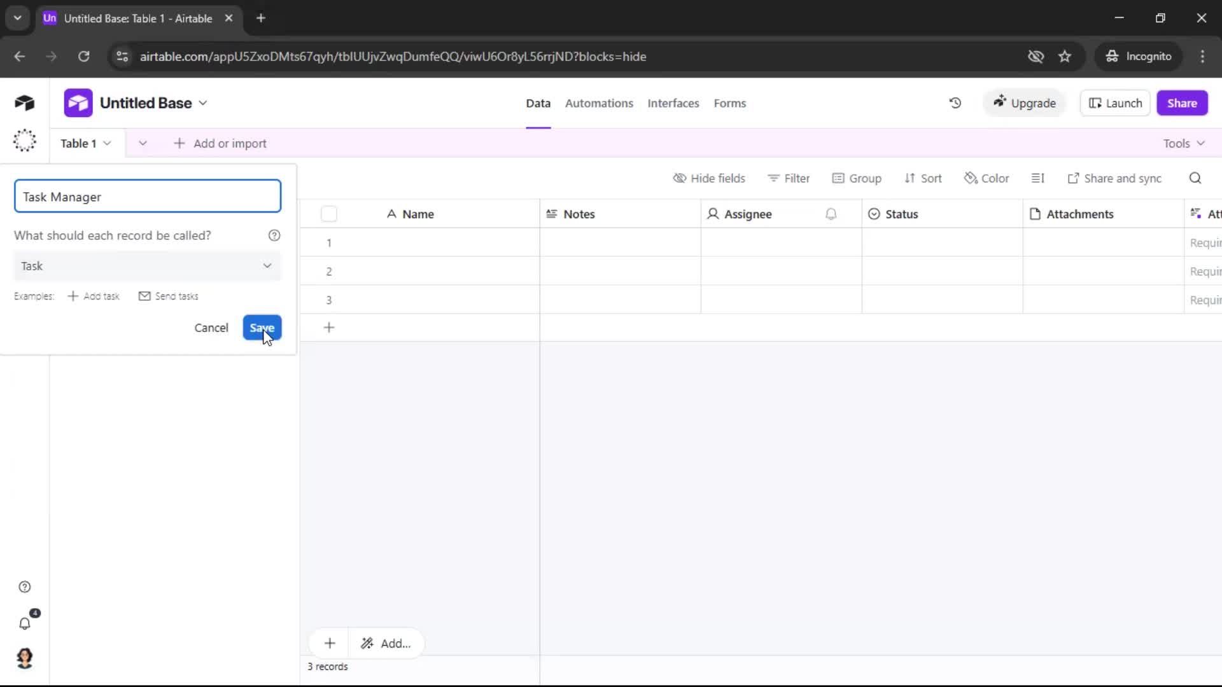Click the Add... magic wand button

tap(386, 643)
